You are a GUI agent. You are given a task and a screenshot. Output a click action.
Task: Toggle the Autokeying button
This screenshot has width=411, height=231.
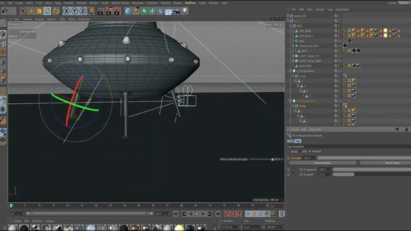point(233,214)
